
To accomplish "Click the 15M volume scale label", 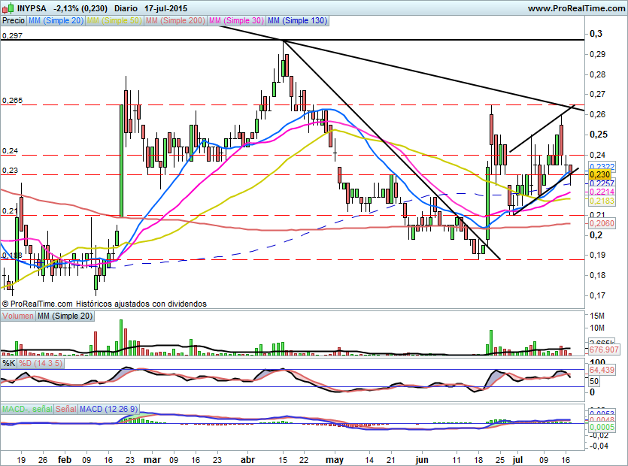I will click(597, 316).
